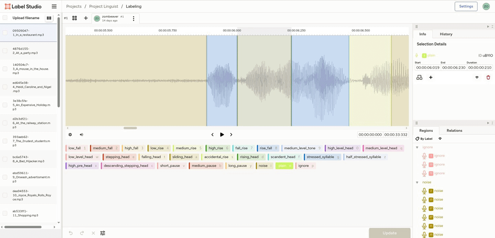Tick checkbox for 2_At_a_party.mp3
495x238 pixels.
click(5, 51)
